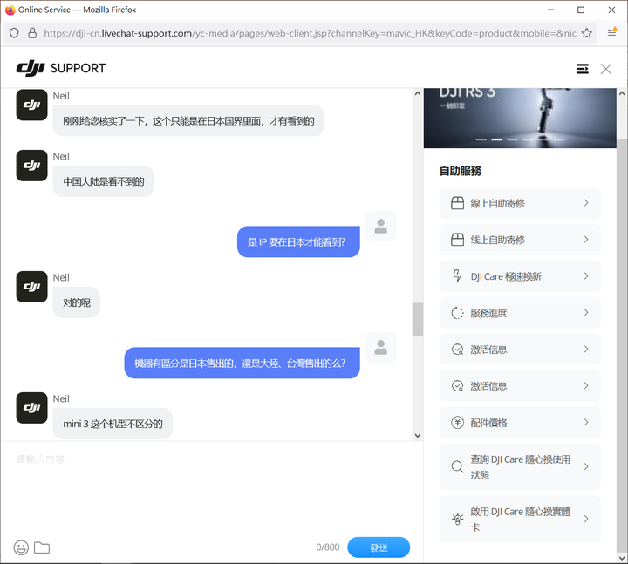Screen dimensions: 628x564
Task: Open Firefox application menu icon
Action: (612, 32)
